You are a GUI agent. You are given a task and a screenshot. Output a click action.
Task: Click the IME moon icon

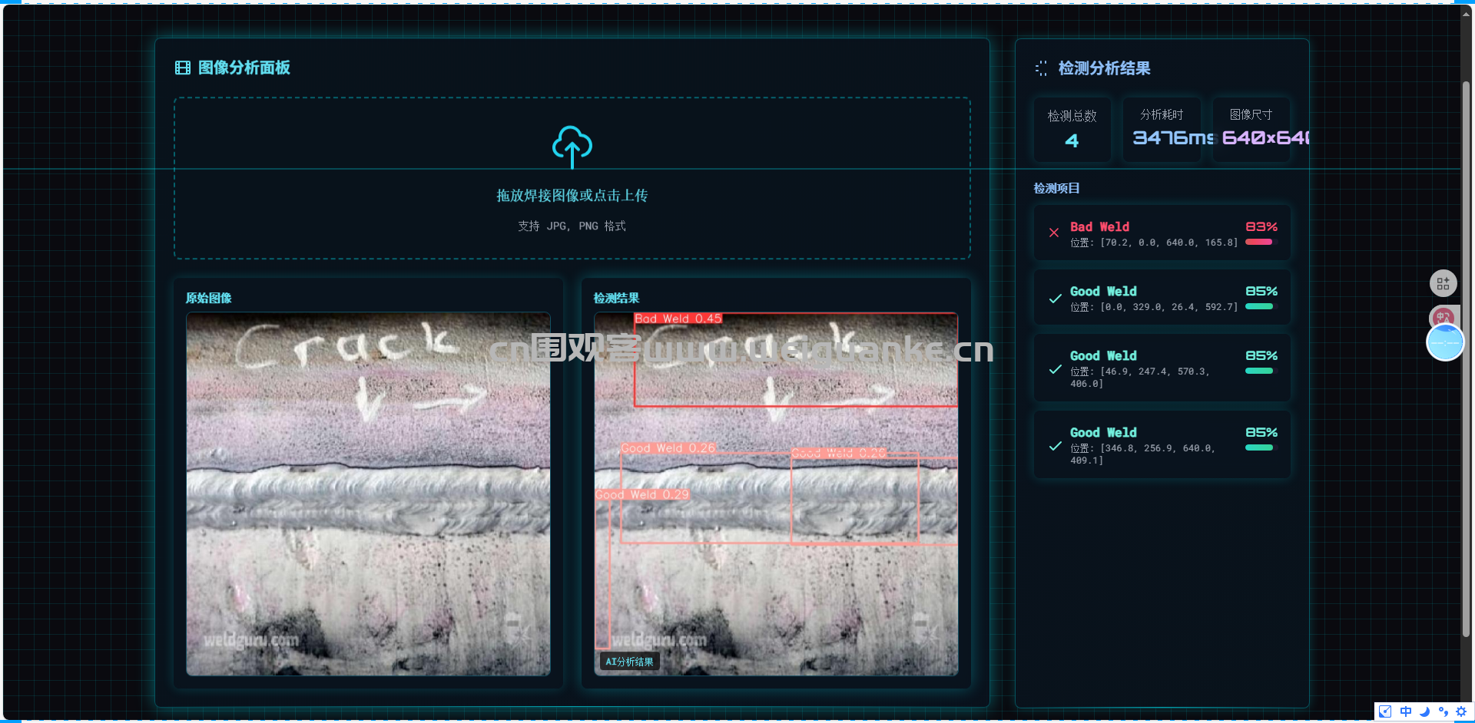tap(1424, 711)
